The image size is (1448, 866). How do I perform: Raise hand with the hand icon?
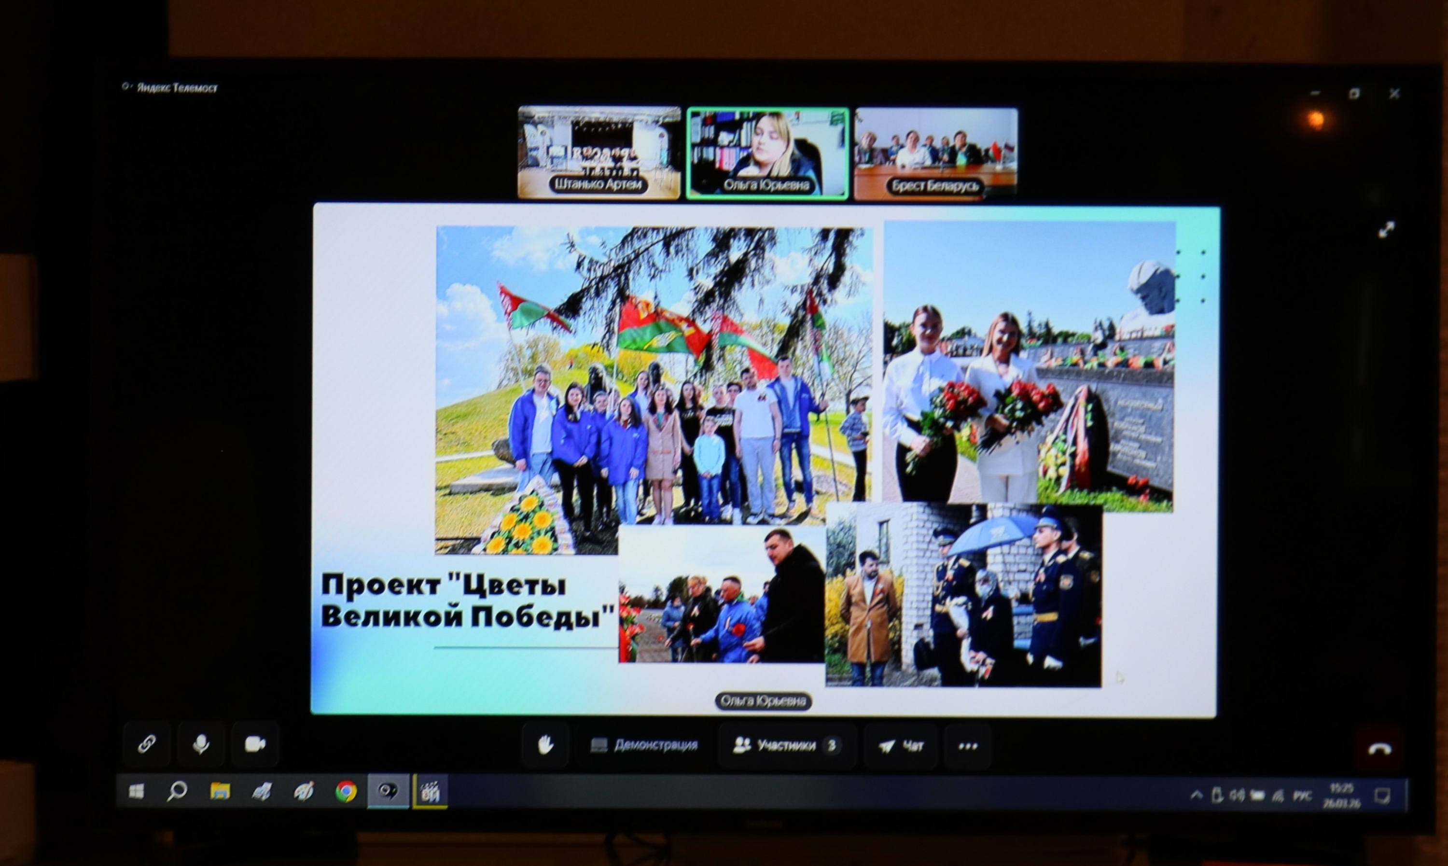pyautogui.click(x=545, y=745)
